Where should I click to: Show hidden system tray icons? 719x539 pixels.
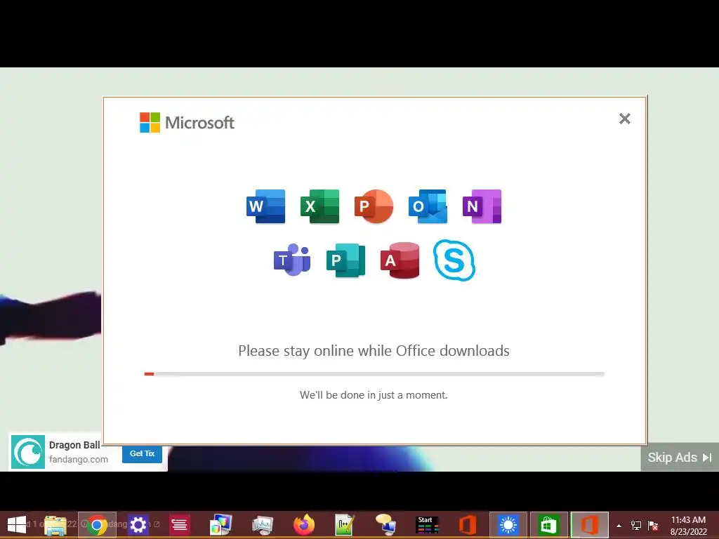click(x=619, y=526)
